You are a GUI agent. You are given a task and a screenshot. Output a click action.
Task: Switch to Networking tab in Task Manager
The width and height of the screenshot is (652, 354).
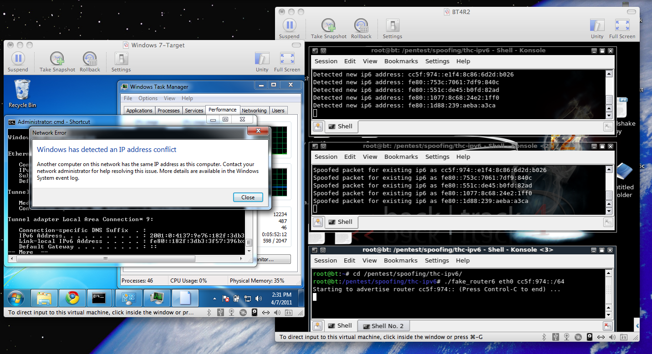[254, 111]
